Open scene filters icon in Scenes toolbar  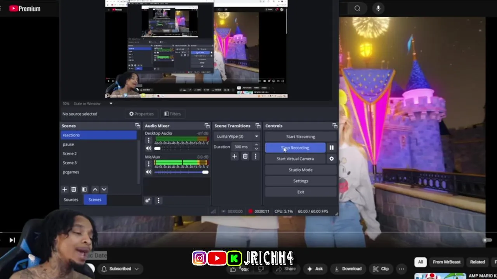click(x=84, y=189)
